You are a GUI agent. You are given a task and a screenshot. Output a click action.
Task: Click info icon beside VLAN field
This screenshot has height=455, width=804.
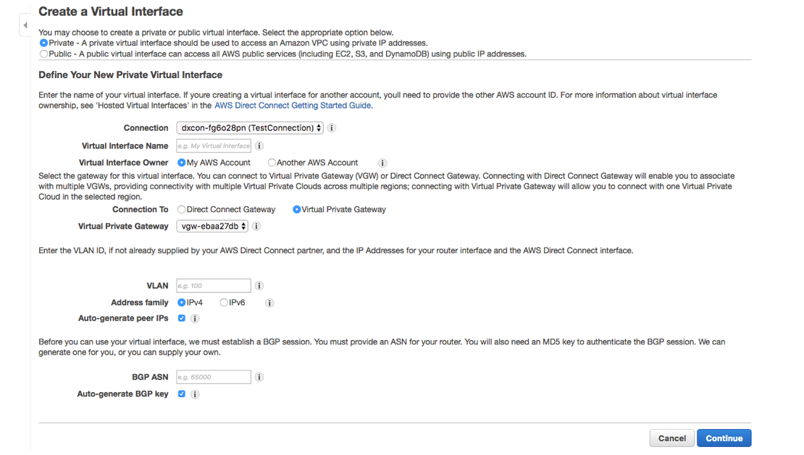259,286
